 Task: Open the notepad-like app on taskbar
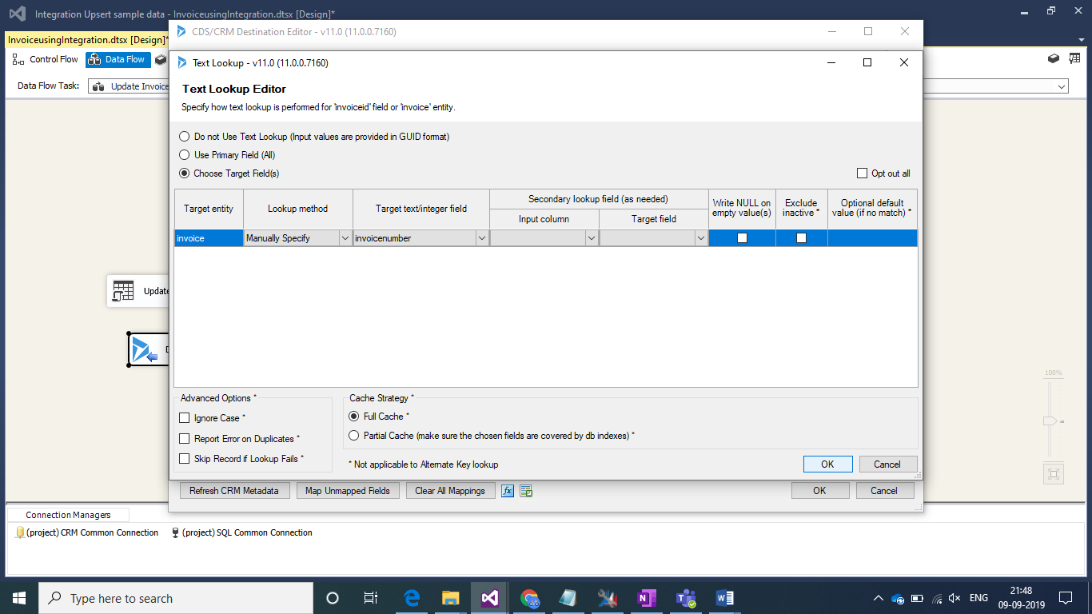click(568, 598)
